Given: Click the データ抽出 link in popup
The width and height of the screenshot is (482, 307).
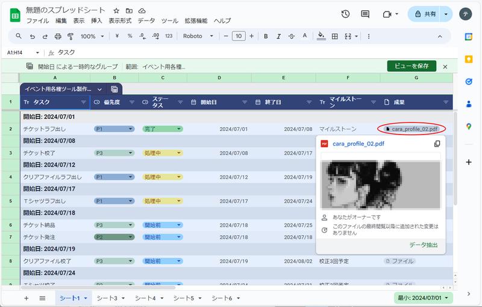Looking at the screenshot, I should pyautogui.click(x=423, y=245).
